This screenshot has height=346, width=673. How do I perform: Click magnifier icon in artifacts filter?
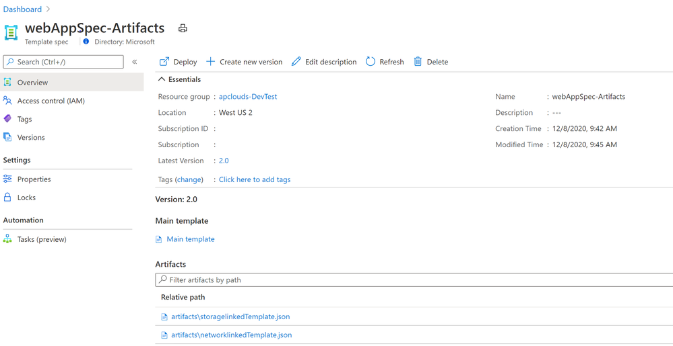pyautogui.click(x=162, y=279)
